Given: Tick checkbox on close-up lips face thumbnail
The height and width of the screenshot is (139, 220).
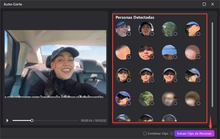Looking at the screenshot, I should [x=152, y=57].
